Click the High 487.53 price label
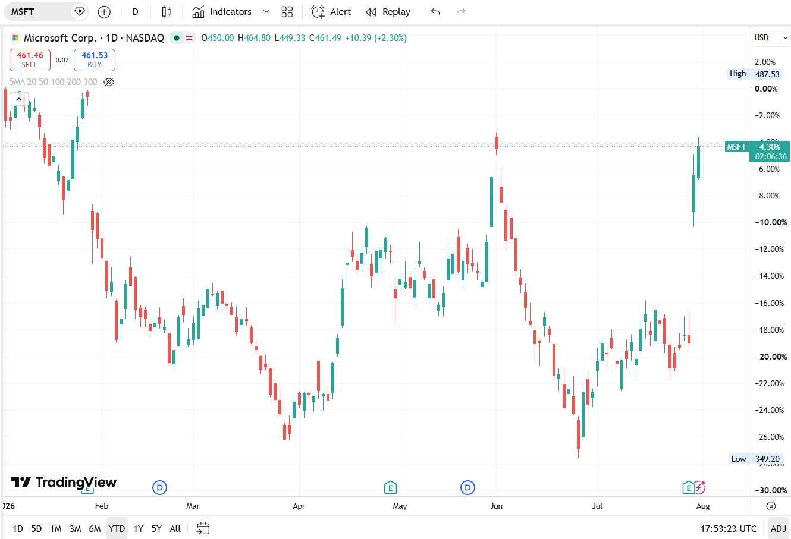The width and height of the screenshot is (791, 539). 755,74
